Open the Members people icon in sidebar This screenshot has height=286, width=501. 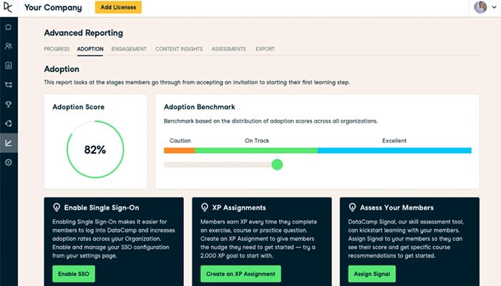(x=9, y=46)
